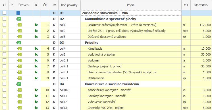Click the Popis column header
The image size is (212, 110).
[131, 5]
